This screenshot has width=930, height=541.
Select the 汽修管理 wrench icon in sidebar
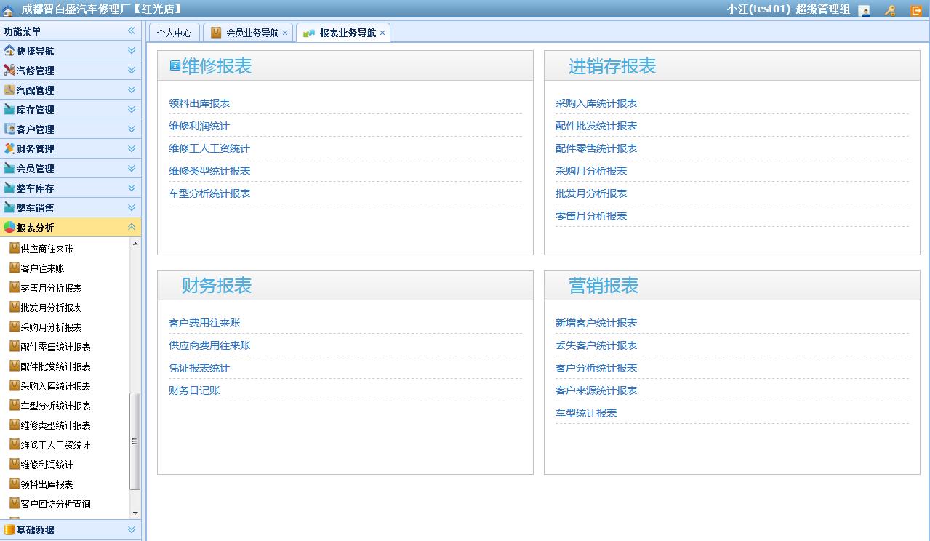point(9,70)
